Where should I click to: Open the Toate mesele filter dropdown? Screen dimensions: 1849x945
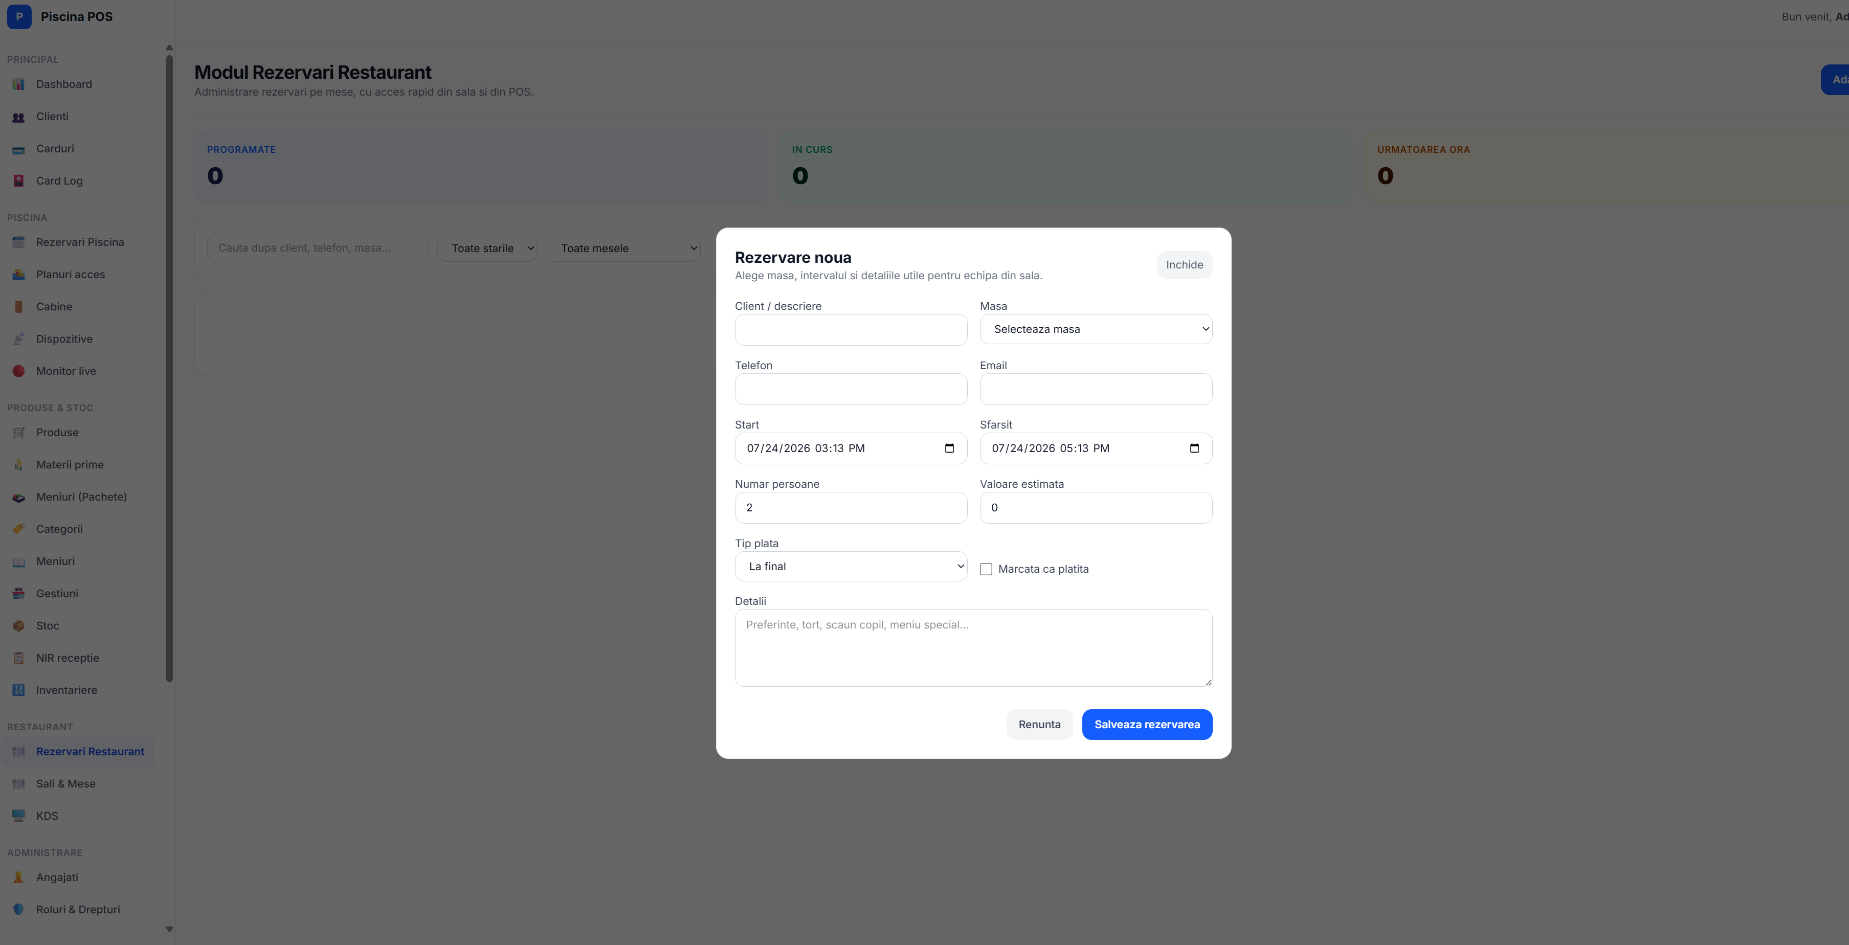(x=624, y=249)
